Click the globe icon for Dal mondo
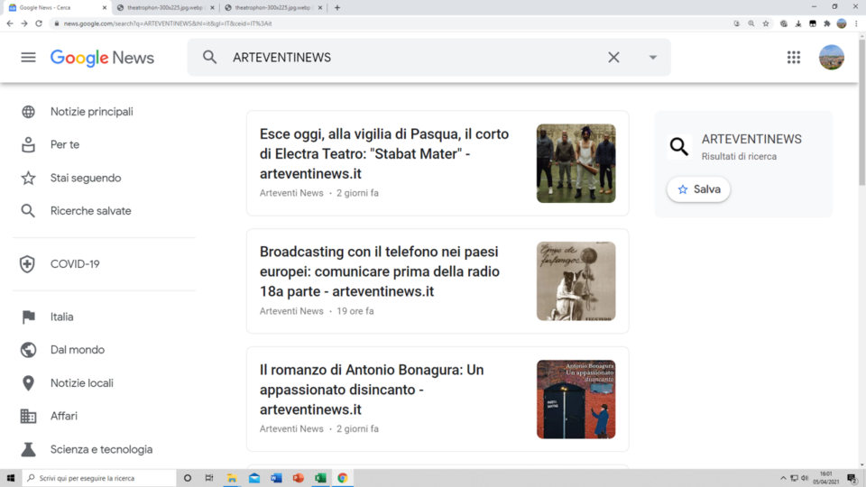Viewport: 866px width, 487px height. point(28,350)
